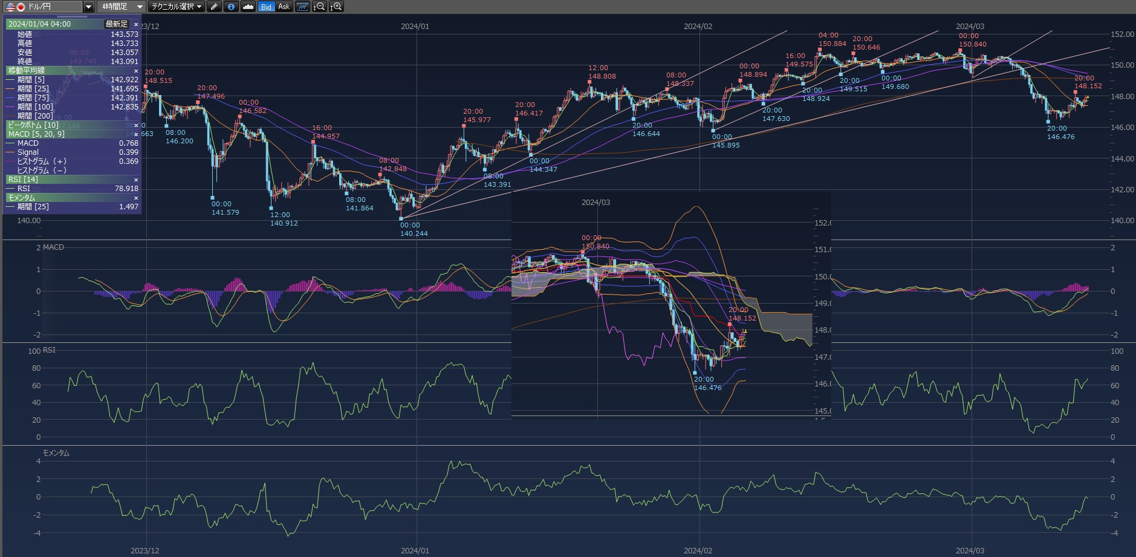Image resolution: width=1136 pixels, height=557 pixels.
Task: Open the テクニカル選択 indicator menu
Action: 176,7
